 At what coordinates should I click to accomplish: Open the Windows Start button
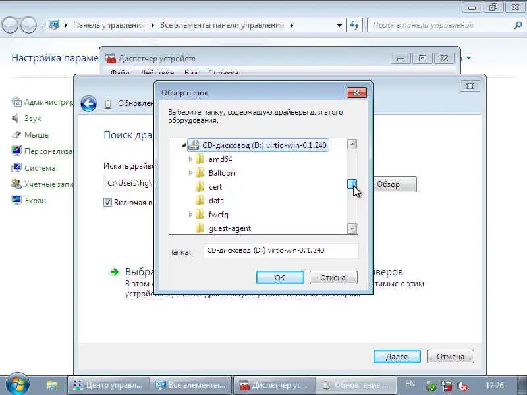[x=18, y=384]
